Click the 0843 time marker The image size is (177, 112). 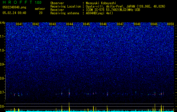(x=53, y=24)
